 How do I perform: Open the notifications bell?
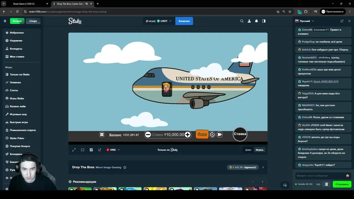tap(256, 21)
